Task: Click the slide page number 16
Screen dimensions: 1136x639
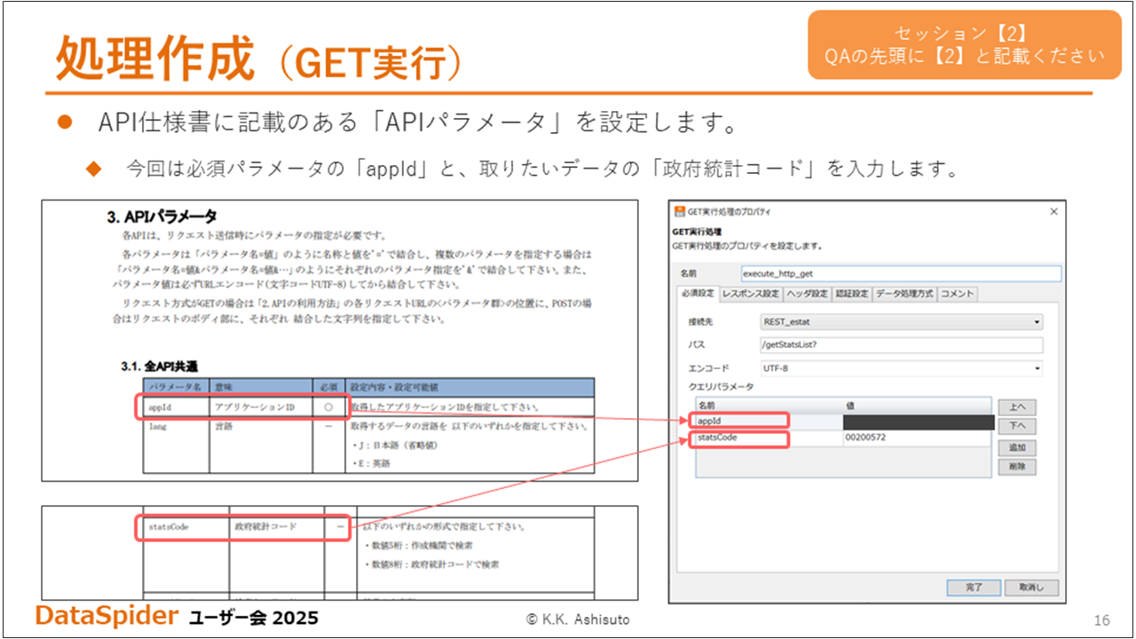Action: point(1103,619)
